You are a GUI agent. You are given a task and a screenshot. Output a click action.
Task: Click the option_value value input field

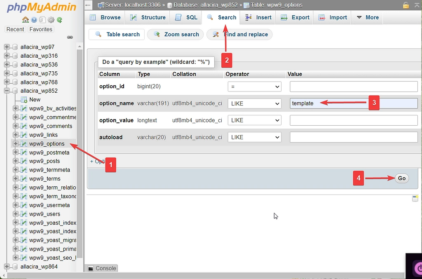(354, 120)
